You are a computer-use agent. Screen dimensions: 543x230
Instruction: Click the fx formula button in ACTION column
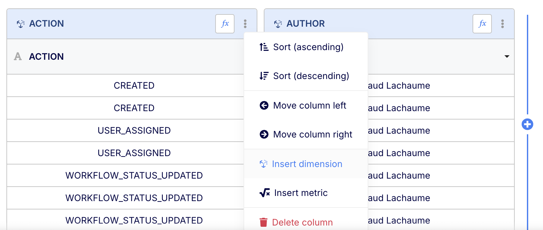click(225, 24)
